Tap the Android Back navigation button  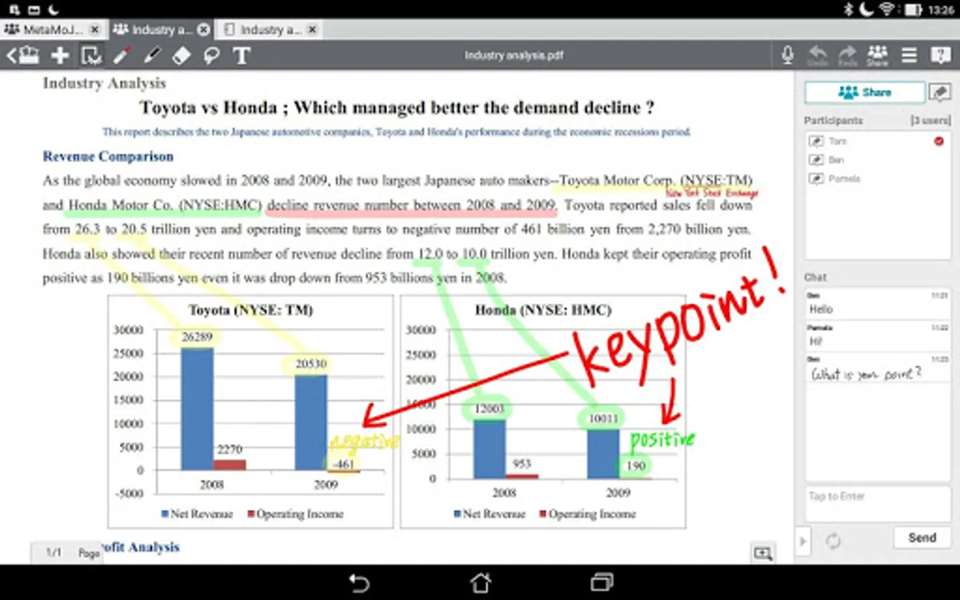click(359, 583)
